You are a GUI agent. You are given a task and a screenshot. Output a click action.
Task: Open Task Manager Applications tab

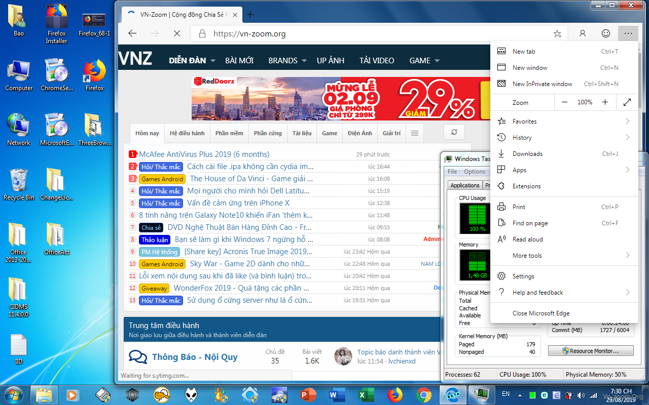coord(465,185)
